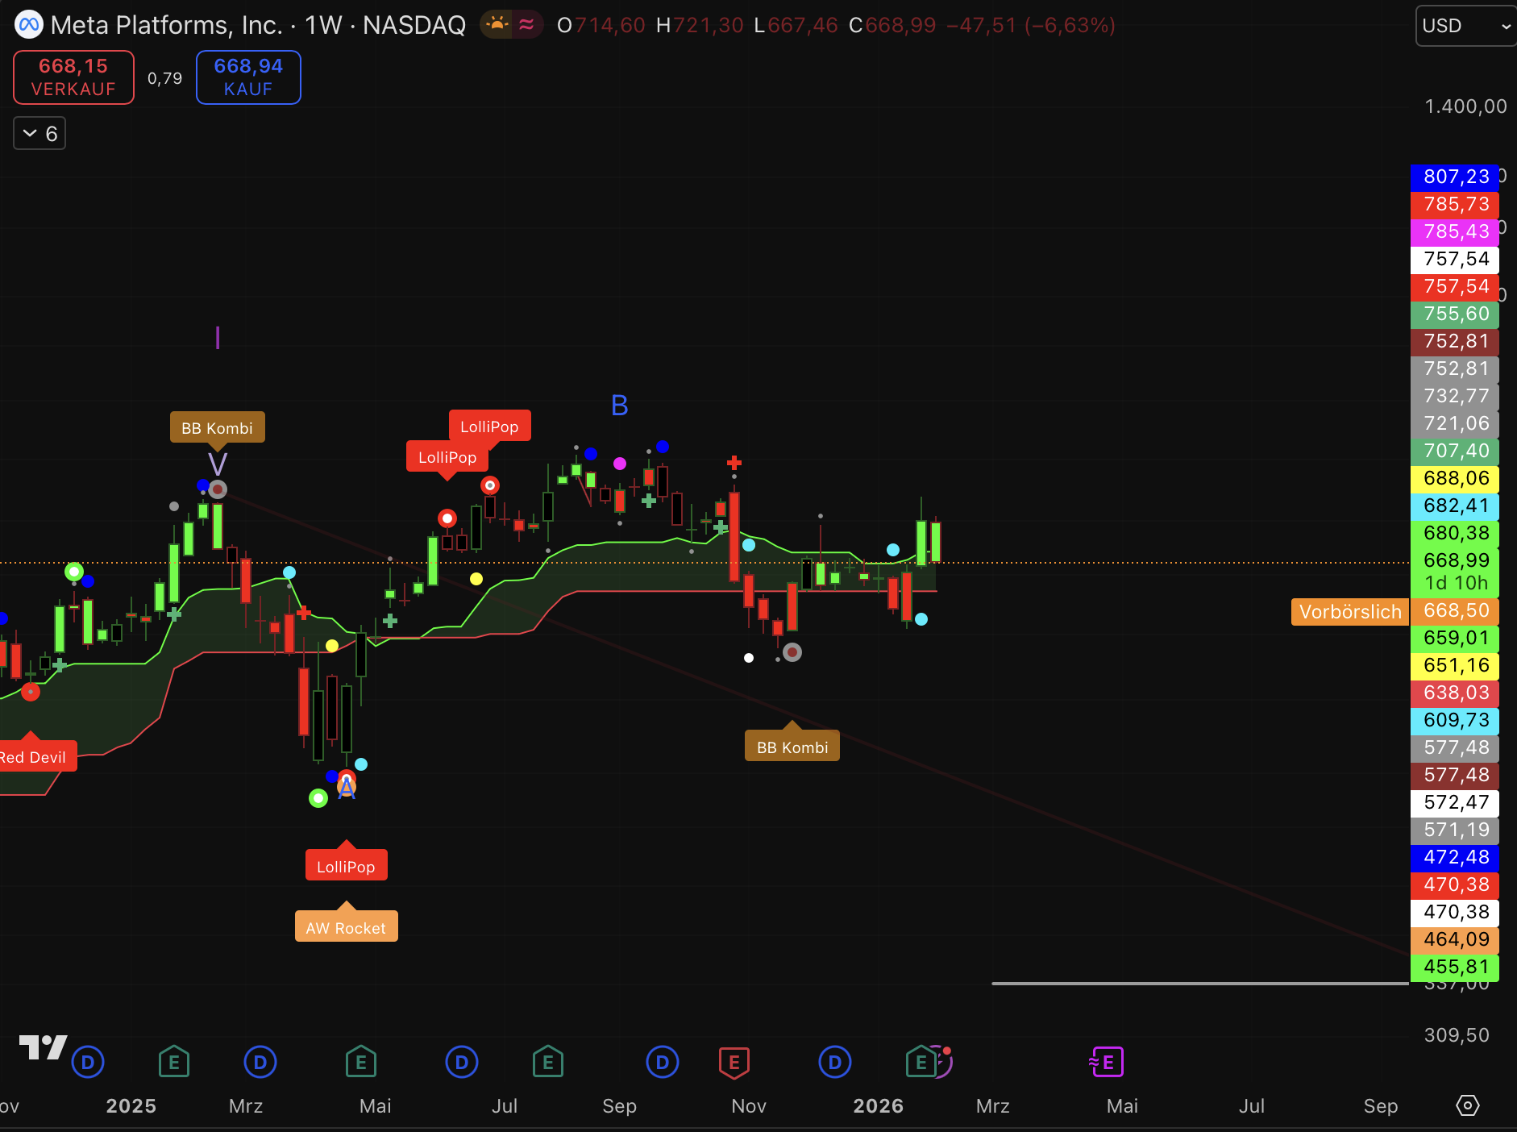The height and width of the screenshot is (1132, 1517).
Task: Click the pink wavy data-status icon
Action: point(527,25)
